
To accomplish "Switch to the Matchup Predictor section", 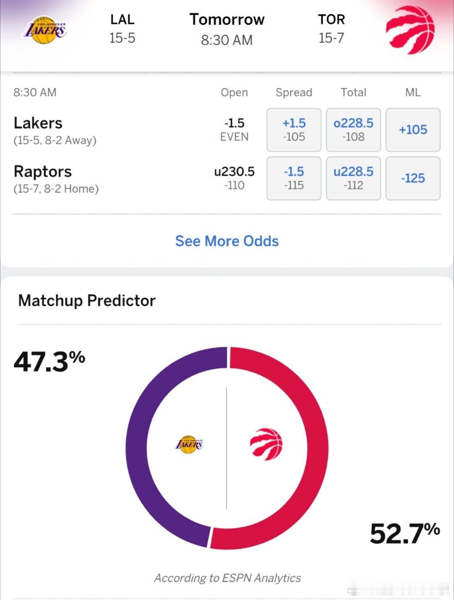I will tap(86, 300).
